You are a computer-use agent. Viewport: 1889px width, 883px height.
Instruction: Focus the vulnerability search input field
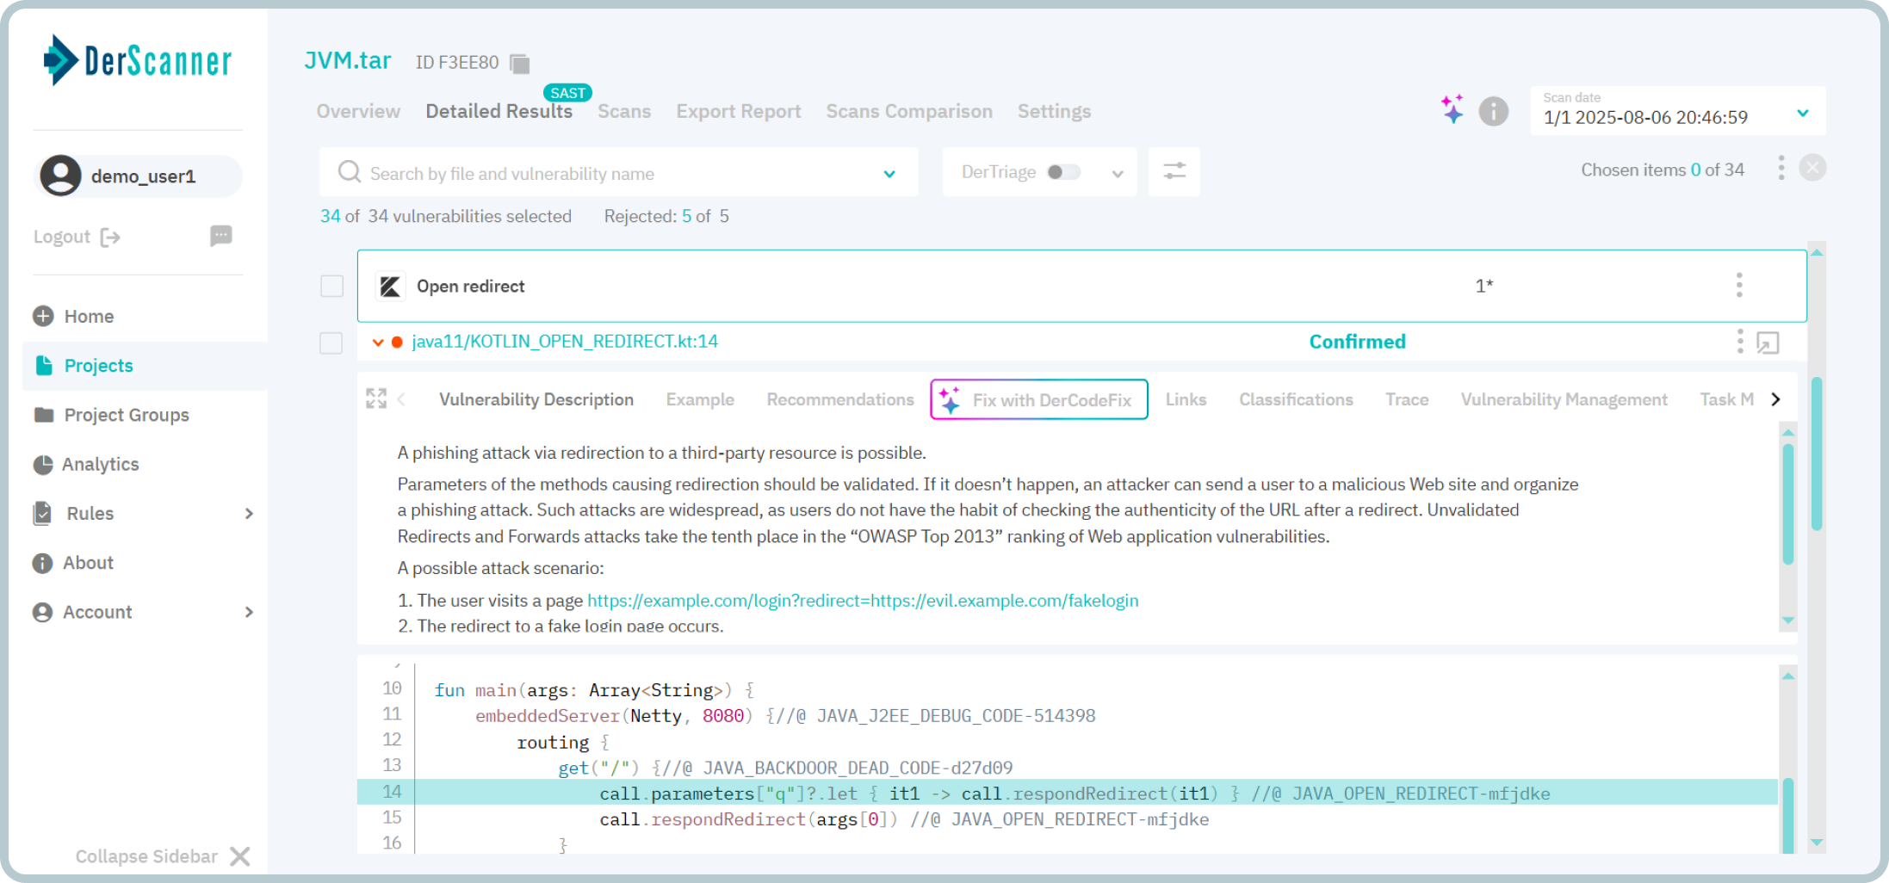click(x=620, y=173)
